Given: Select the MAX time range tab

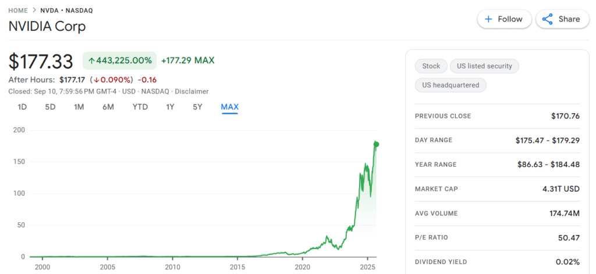Looking at the screenshot, I should click(229, 107).
